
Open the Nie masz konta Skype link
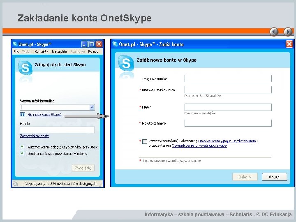[44, 115]
